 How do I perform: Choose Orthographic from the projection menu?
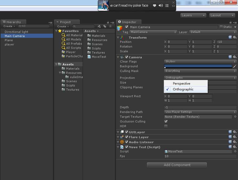pyautogui.click(x=186, y=89)
